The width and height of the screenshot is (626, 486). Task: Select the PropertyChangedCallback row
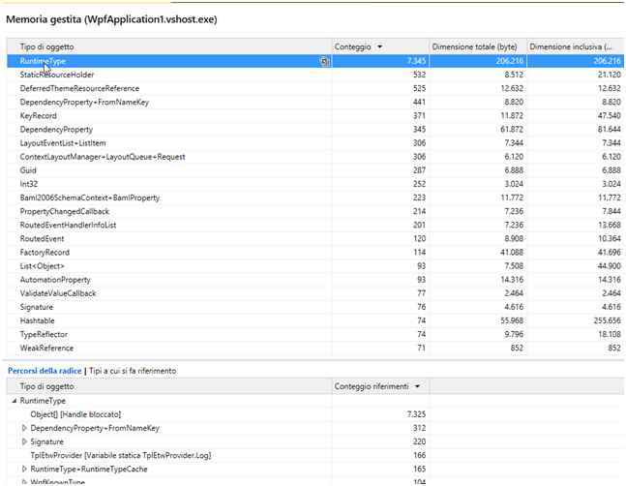pyautogui.click(x=315, y=211)
